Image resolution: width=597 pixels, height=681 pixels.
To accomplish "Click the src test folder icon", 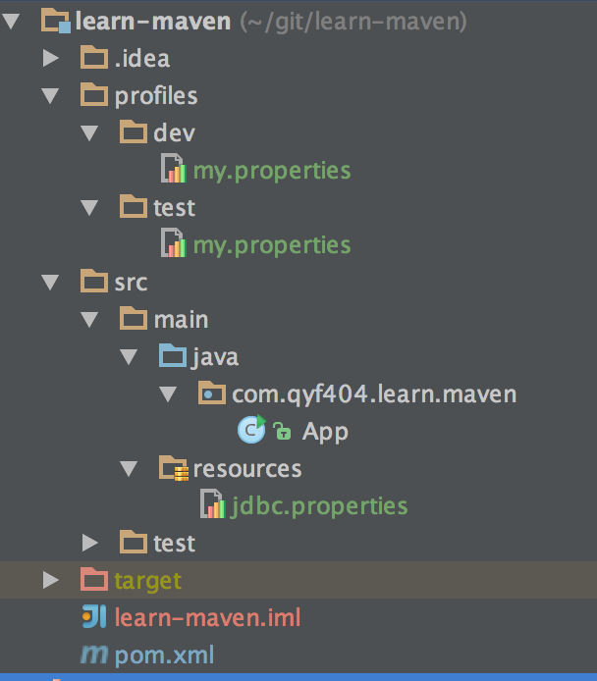I will coord(134,542).
